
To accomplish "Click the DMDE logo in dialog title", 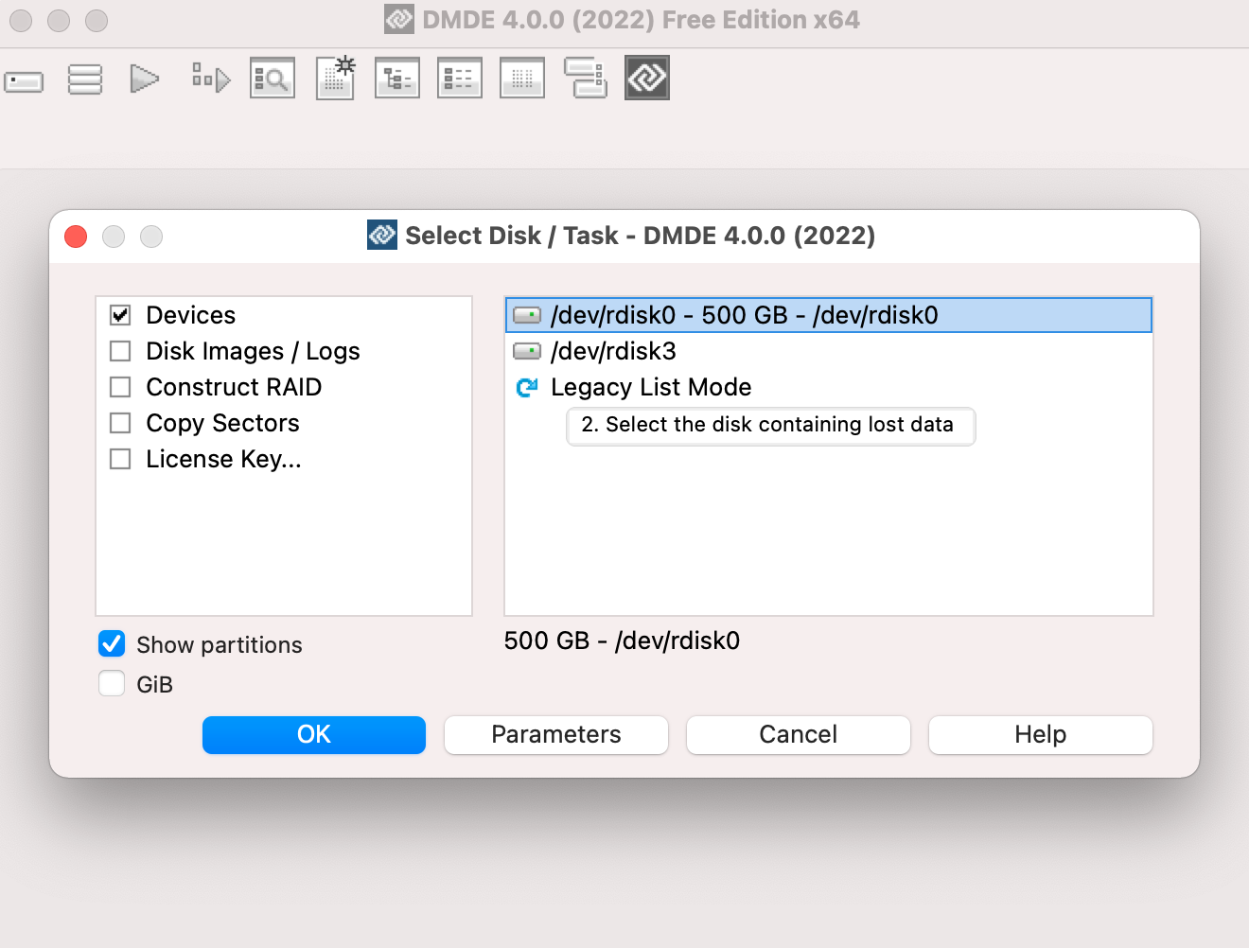I will click(x=382, y=235).
